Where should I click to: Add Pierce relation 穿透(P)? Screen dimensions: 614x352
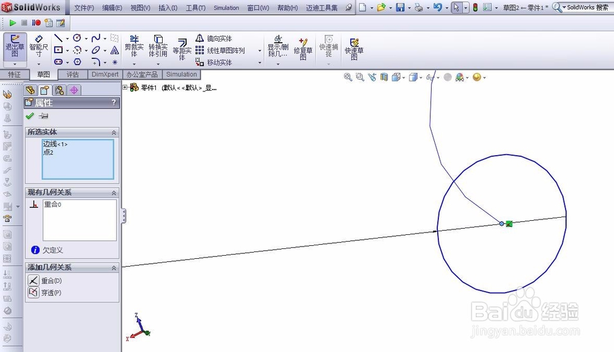(45, 293)
